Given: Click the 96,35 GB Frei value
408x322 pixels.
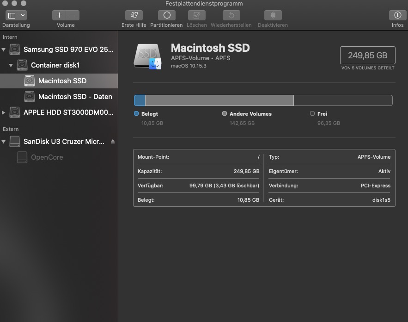Looking at the screenshot, I should [329, 123].
